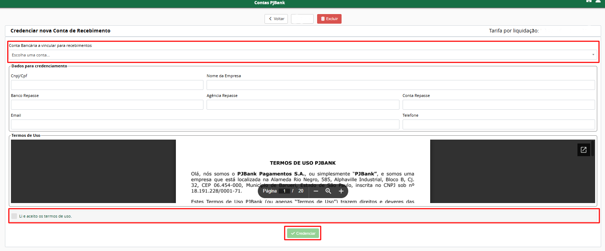Click the PDF page number box
Image resolution: width=605 pixels, height=251 pixels.
(x=284, y=191)
